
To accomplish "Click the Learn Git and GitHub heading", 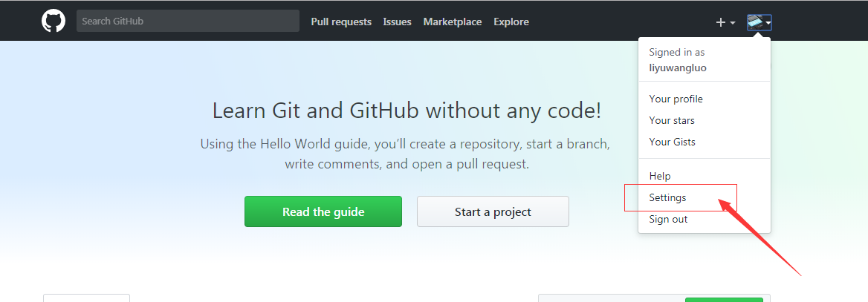I will point(407,111).
